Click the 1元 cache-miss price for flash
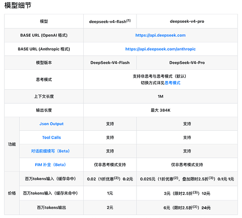Screen dimensions: 242x218 110,193
